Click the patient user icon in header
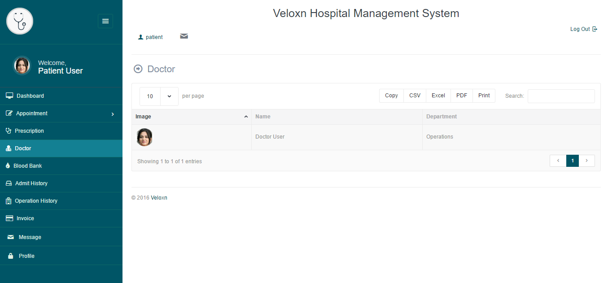 tap(140, 37)
